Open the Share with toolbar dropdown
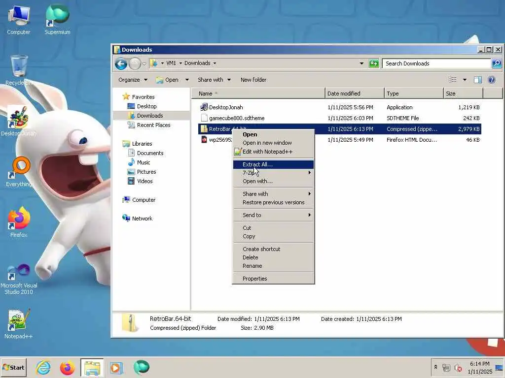The height and width of the screenshot is (378, 505). point(214,80)
